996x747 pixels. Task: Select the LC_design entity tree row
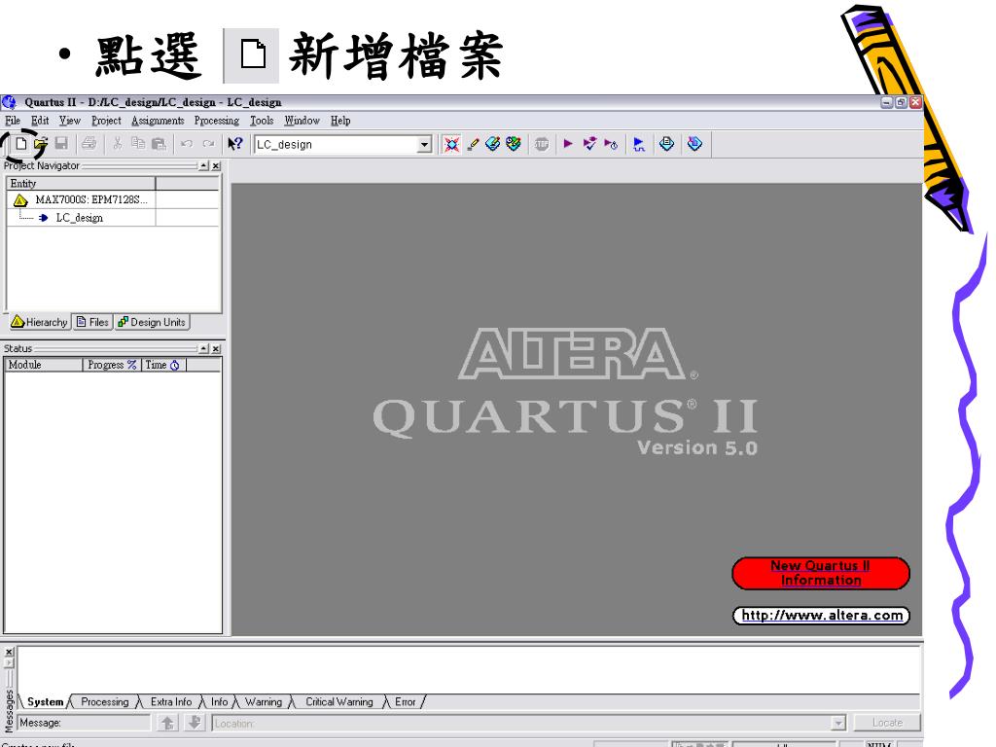[x=80, y=218]
